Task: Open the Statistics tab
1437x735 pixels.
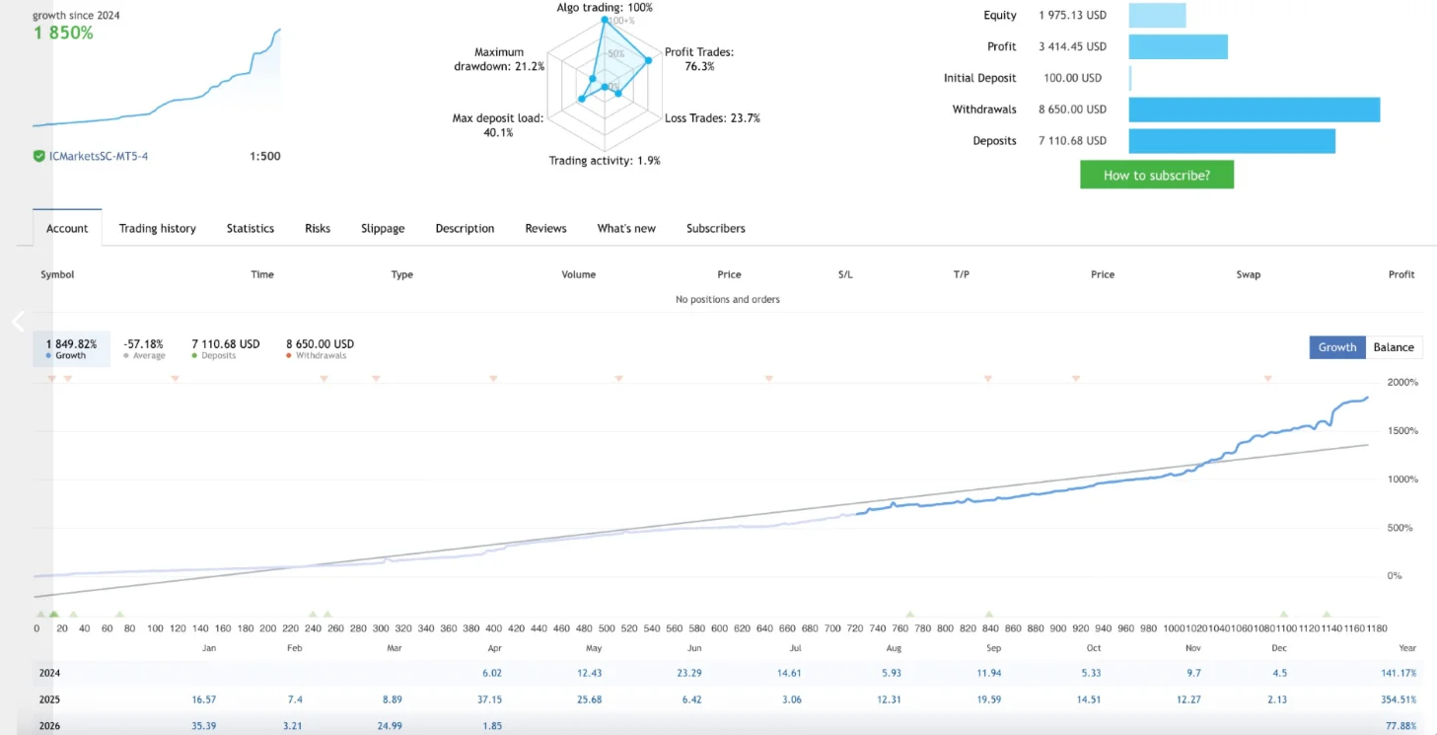Action: 251,228
